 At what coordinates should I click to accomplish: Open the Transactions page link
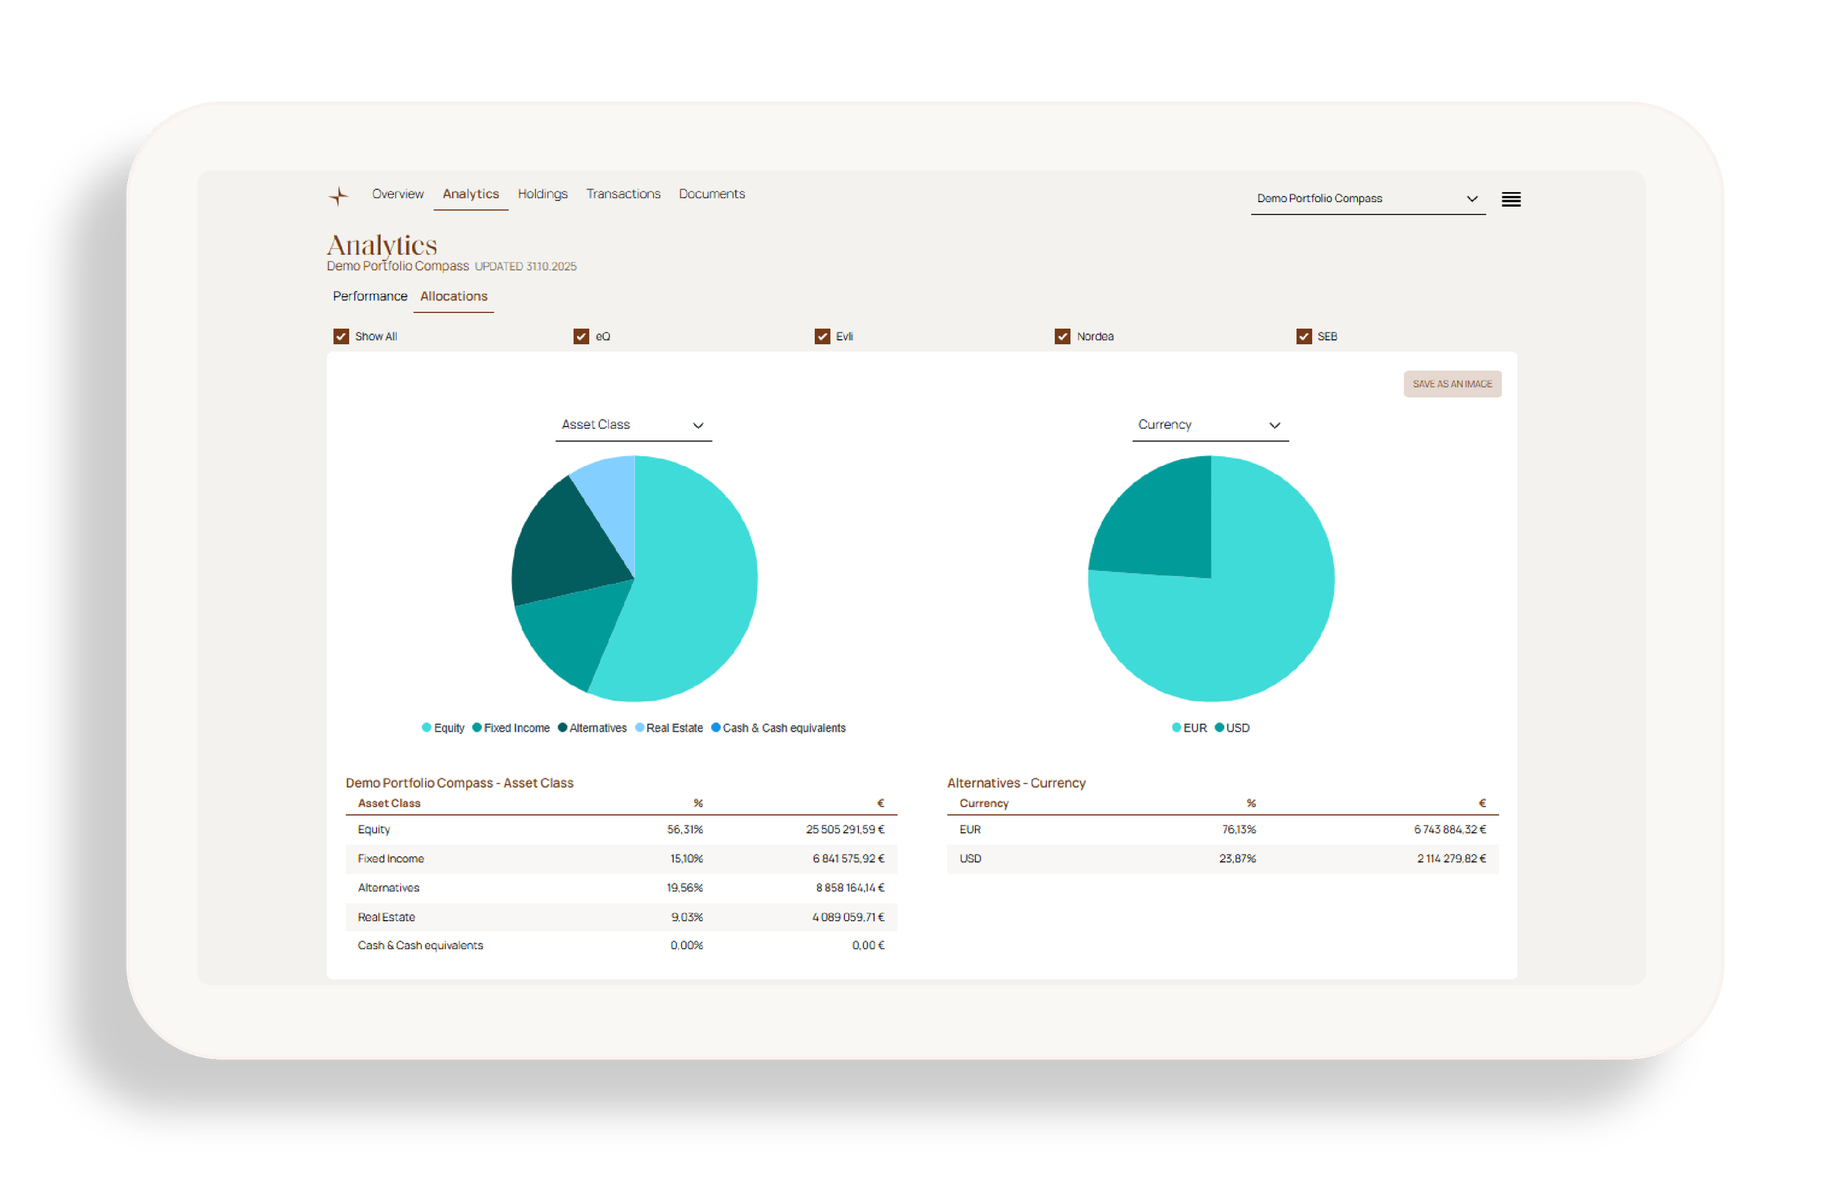tap(623, 194)
